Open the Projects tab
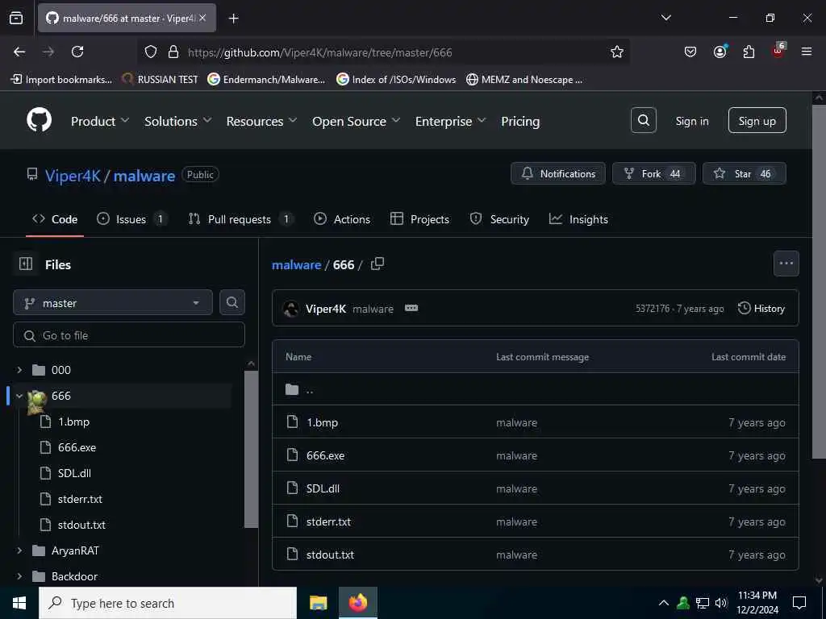The width and height of the screenshot is (826, 619). (419, 219)
